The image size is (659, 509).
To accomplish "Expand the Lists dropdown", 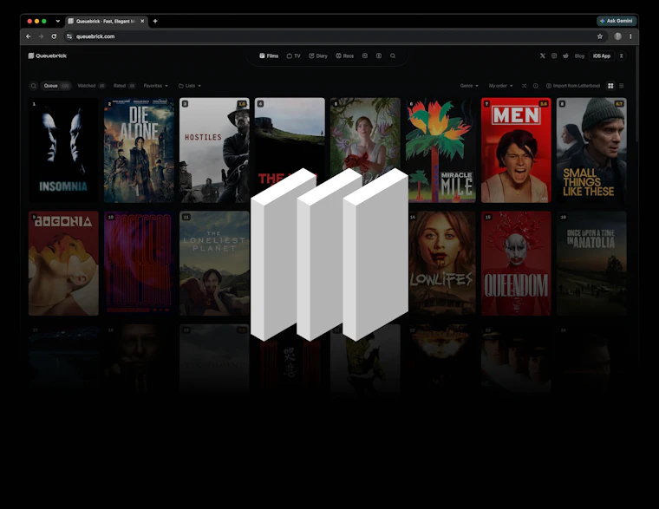I will click(x=190, y=86).
